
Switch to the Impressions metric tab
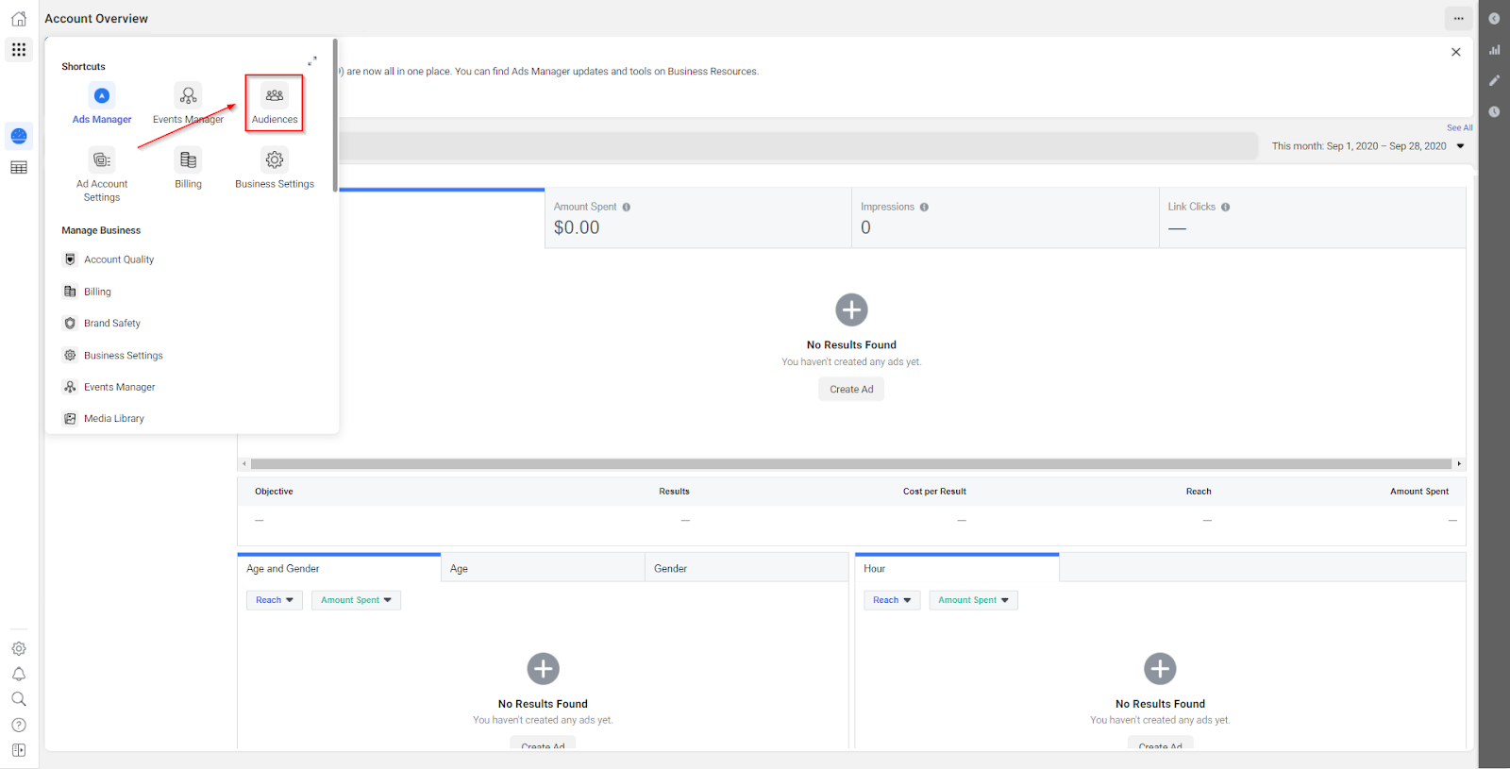click(x=1005, y=218)
